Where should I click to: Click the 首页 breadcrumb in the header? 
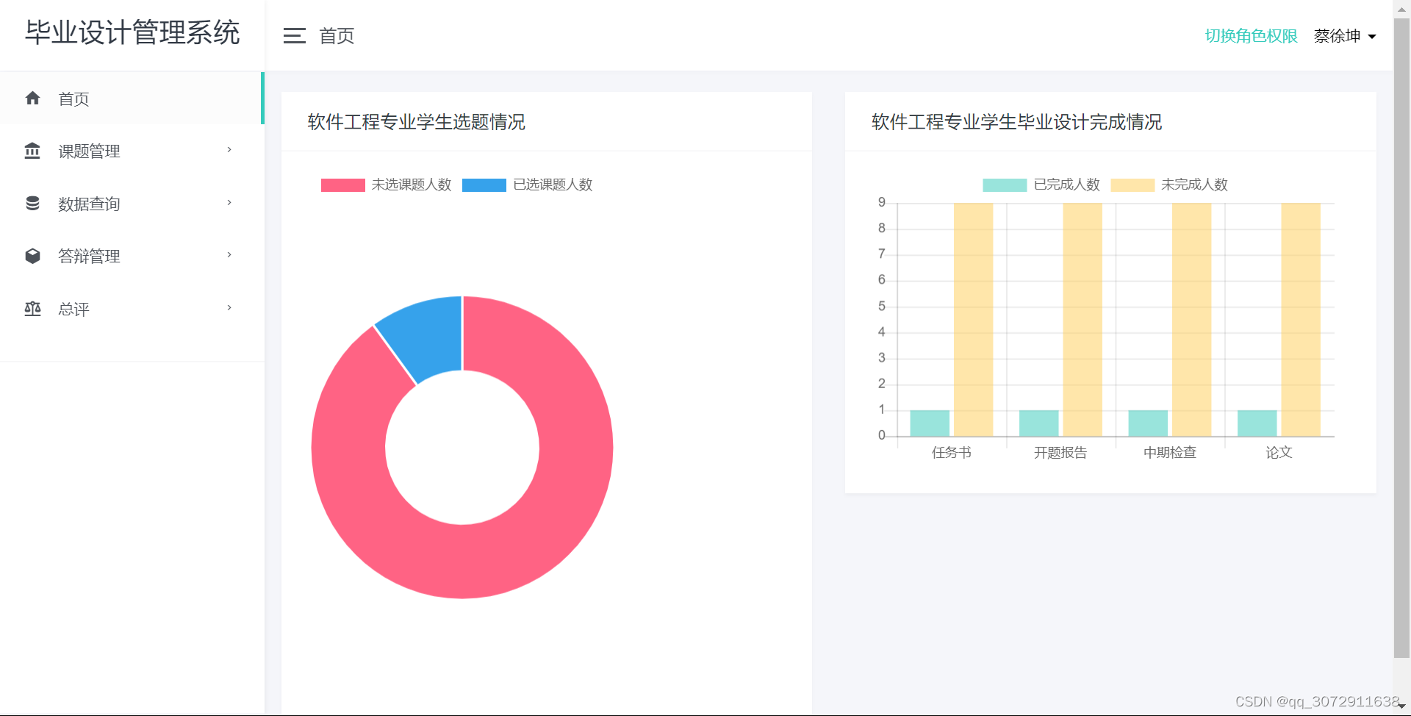pyautogui.click(x=337, y=36)
